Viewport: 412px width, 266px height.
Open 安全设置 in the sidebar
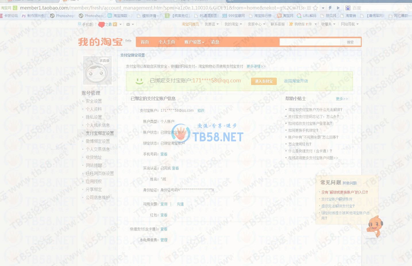click(94, 101)
